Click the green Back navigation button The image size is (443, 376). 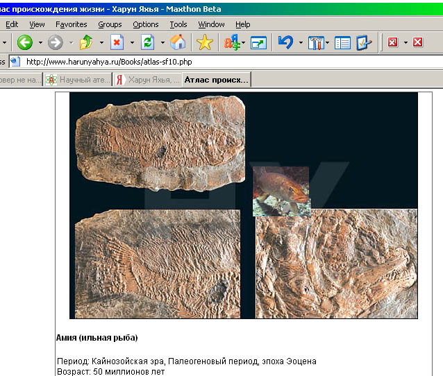25,42
